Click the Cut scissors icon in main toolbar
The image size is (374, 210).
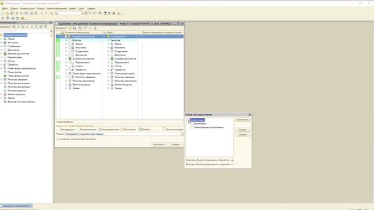[x=17, y=13]
